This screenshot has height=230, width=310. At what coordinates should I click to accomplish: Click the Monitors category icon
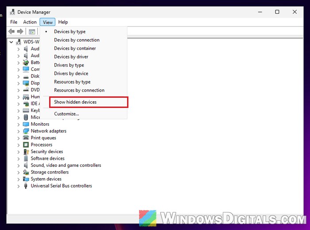click(26, 124)
